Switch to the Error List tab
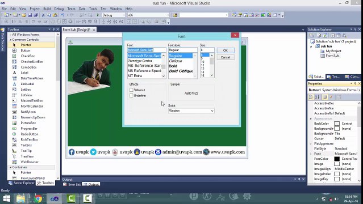Image resolution: width=363 pixels, height=204 pixels. coord(72,184)
